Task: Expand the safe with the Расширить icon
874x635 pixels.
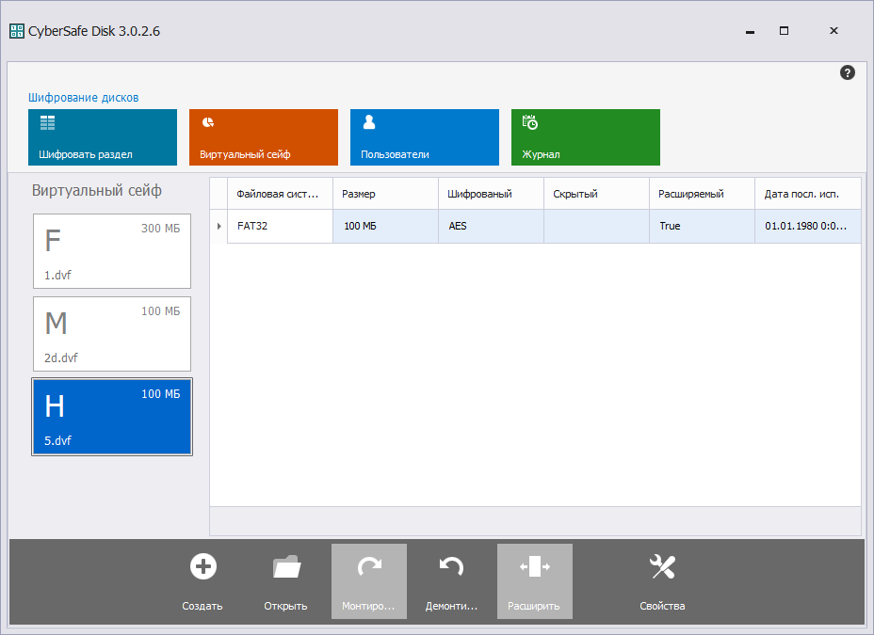Action: 534,566
